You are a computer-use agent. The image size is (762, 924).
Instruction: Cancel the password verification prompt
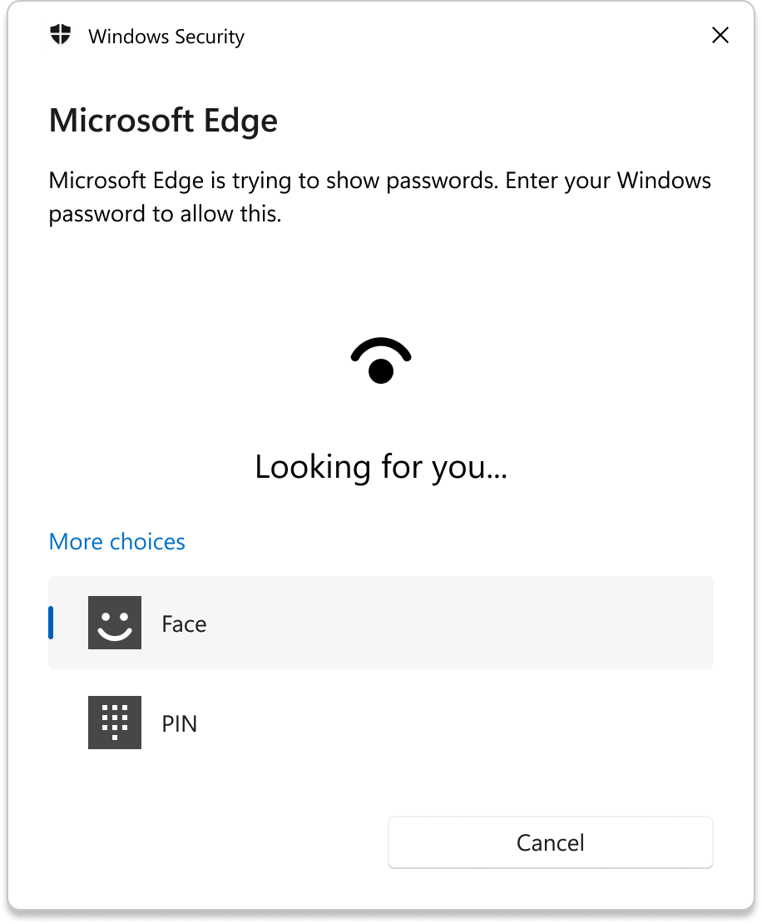pyautogui.click(x=551, y=842)
